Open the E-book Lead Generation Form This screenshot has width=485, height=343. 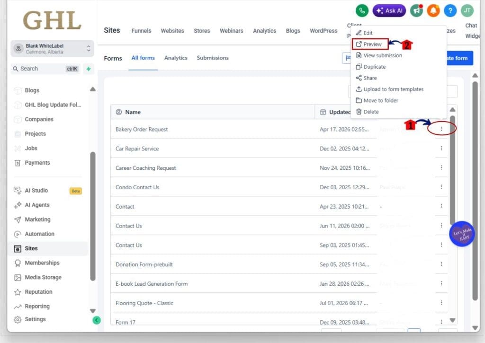click(x=151, y=284)
